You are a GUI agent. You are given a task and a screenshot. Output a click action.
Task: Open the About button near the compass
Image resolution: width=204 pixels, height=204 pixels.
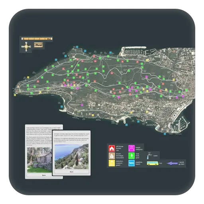click(x=38, y=45)
